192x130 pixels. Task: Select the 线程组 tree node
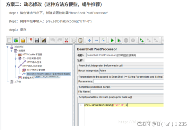(22, 51)
